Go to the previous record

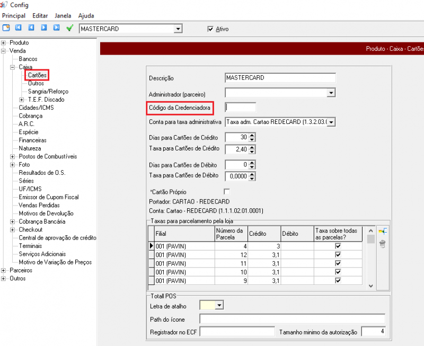31,29
